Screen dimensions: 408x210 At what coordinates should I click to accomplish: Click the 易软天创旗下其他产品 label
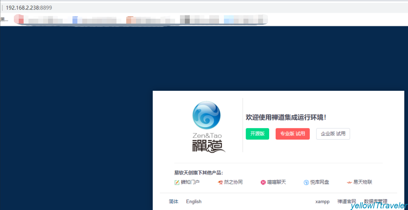point(199,173)
